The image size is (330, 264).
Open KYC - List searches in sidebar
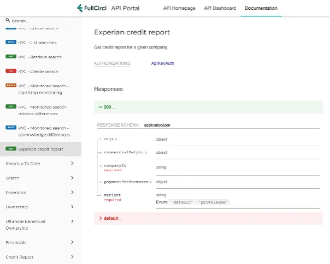(x=40, y=43)
